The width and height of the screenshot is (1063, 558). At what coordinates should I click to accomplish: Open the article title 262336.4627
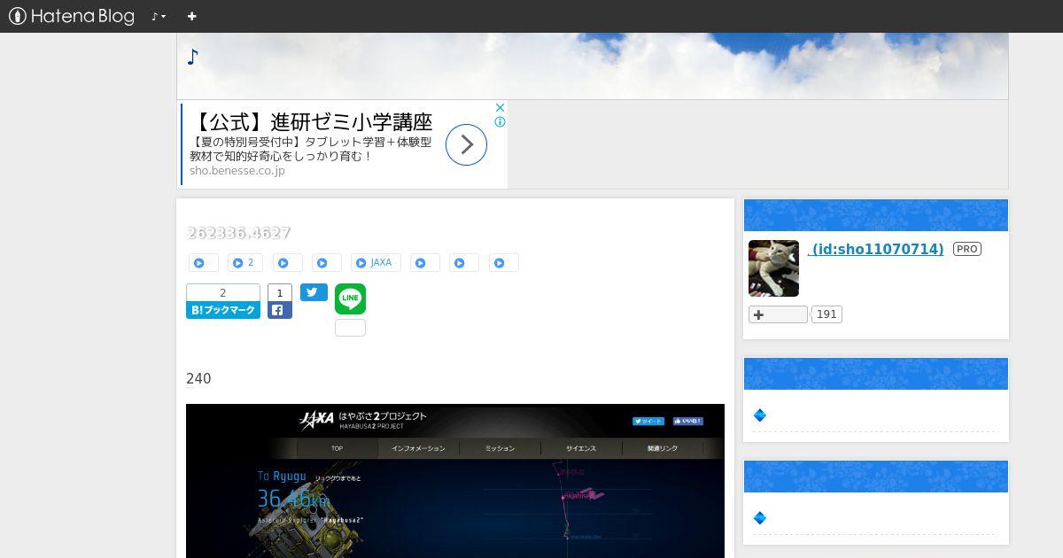tap(238, 233)
